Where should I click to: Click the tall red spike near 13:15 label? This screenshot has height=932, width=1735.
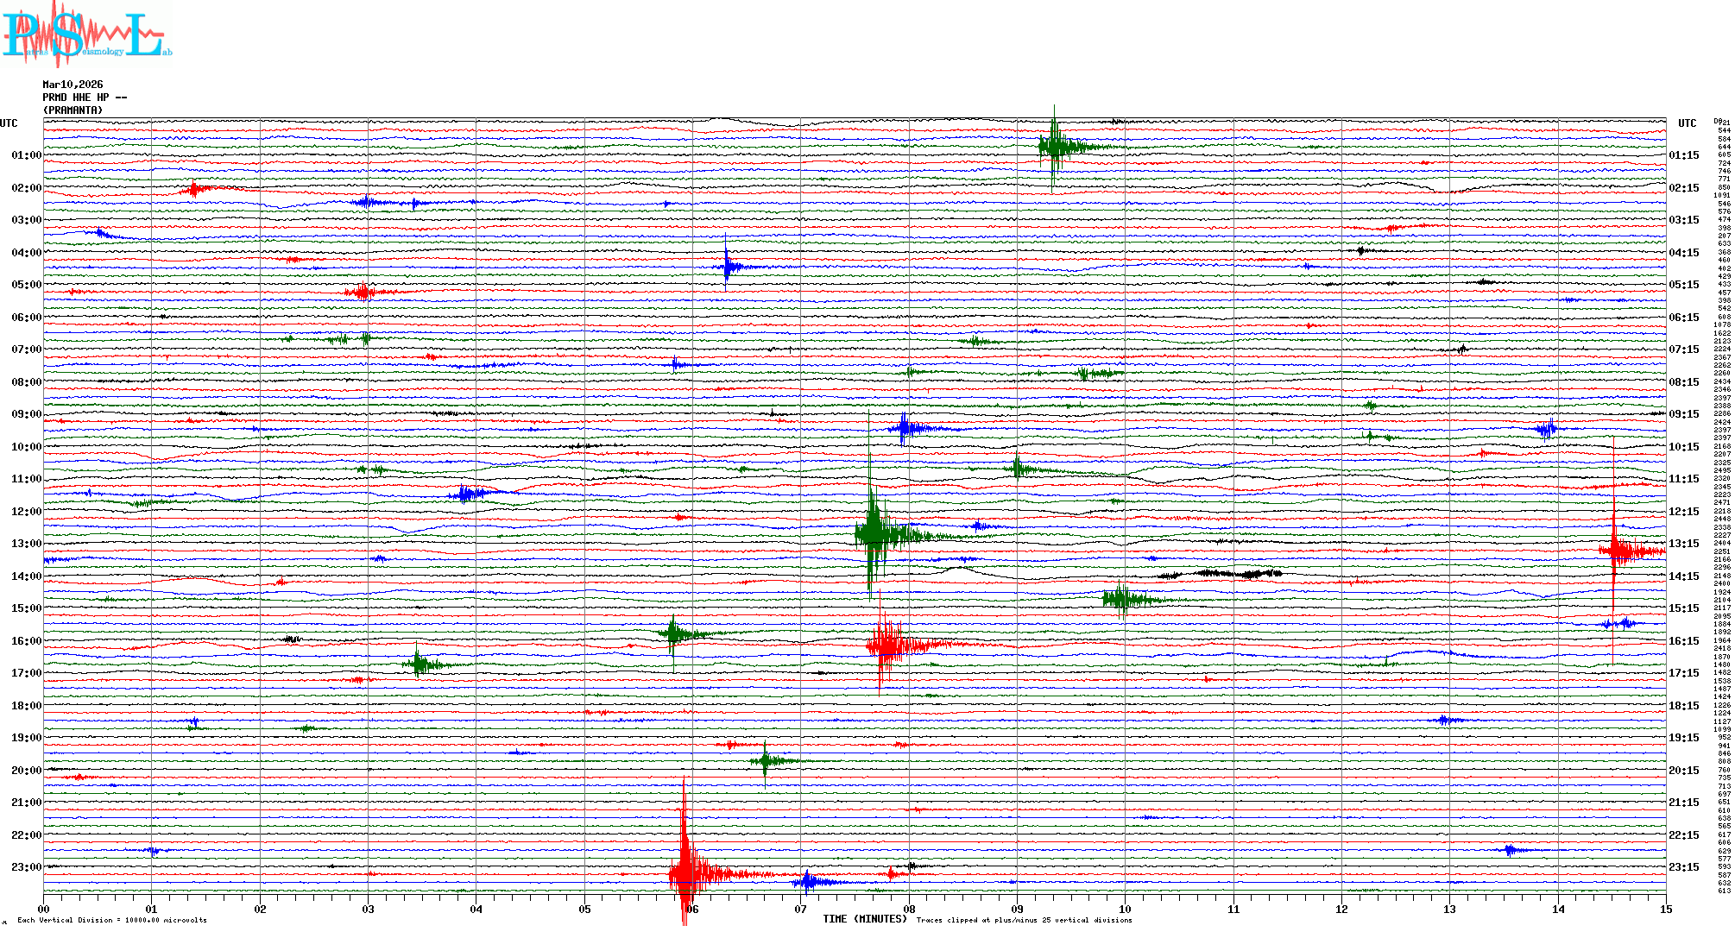[1614, 550]
